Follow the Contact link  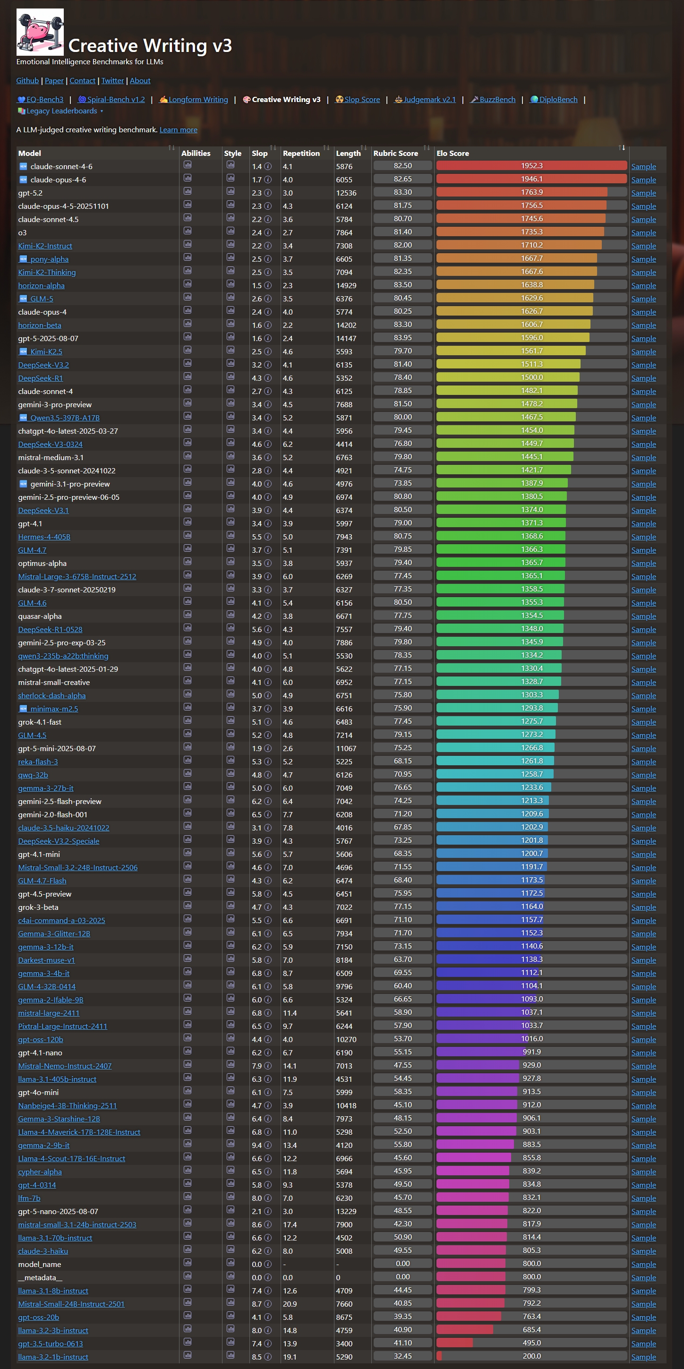point(82,81)
